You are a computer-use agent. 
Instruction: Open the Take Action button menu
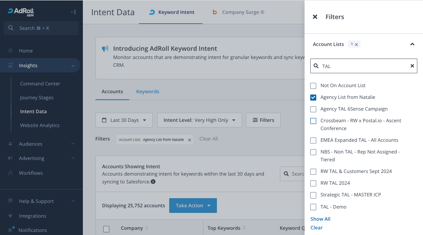pyautogui.click(x=193, y=206)
